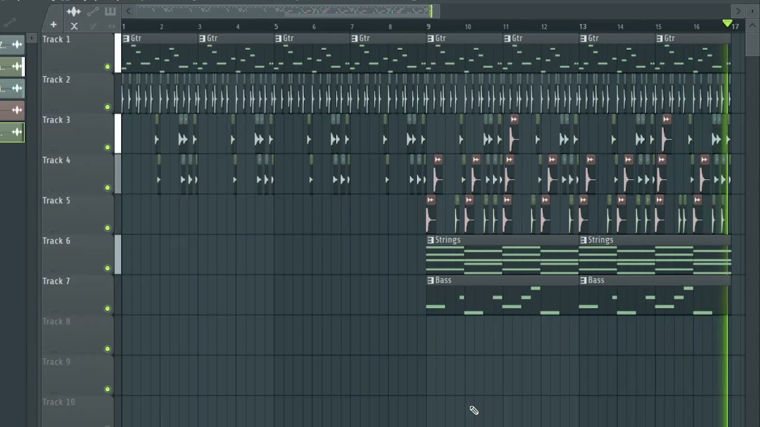Viewport: 760px width, 427px height.
Task: Click bar 9 on the timeline ruler
Action: (x=428, y=27)
